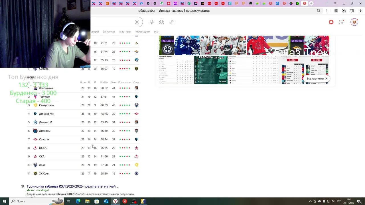The width and height of the screenshot is (365, 205).
Task: Click next opponent logo in Лада row
Action: point(136,165)
